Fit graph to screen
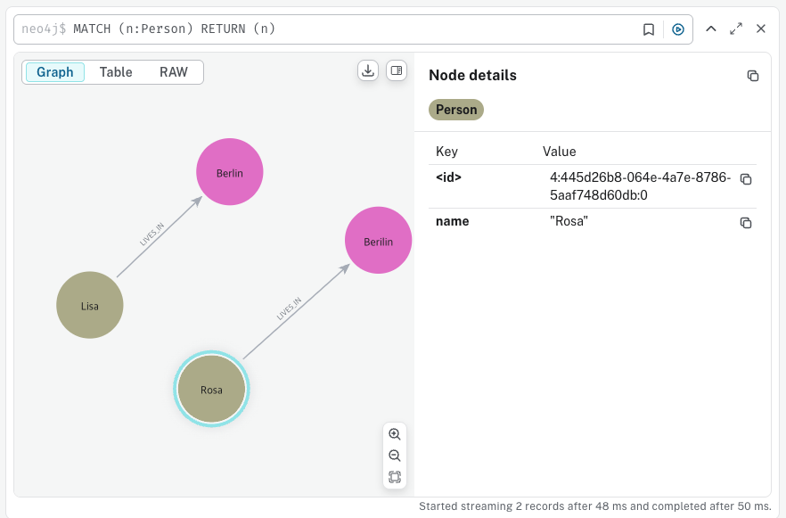786x518 pixels. [395, 477]
